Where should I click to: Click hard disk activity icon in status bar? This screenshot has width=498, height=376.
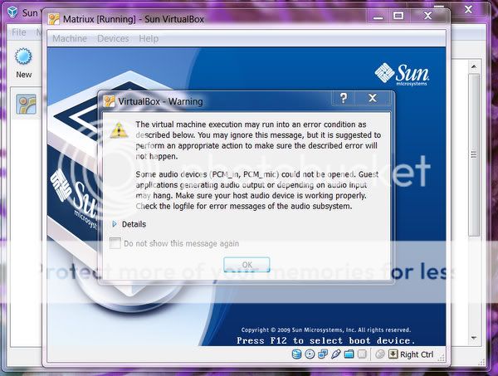pos(296,354)
